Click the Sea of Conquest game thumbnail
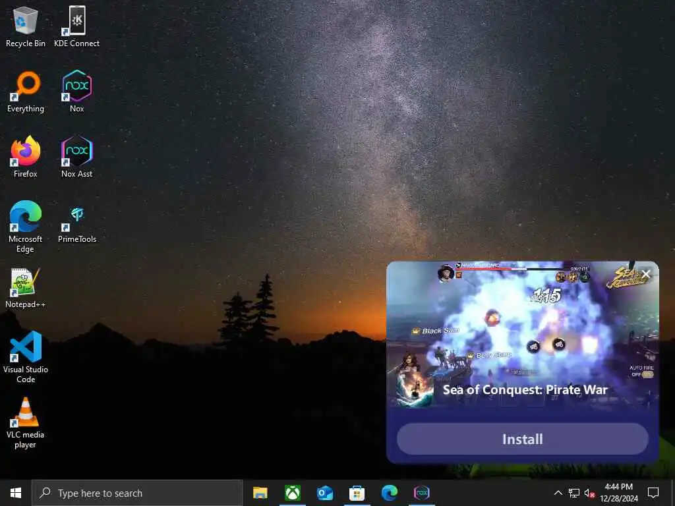The width and height of the screenshot is (675, 506). (415, 389)
